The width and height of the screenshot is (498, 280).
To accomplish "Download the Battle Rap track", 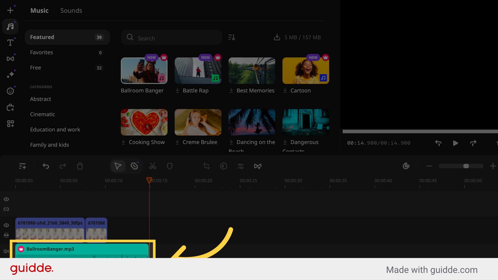I will (177, 90).
